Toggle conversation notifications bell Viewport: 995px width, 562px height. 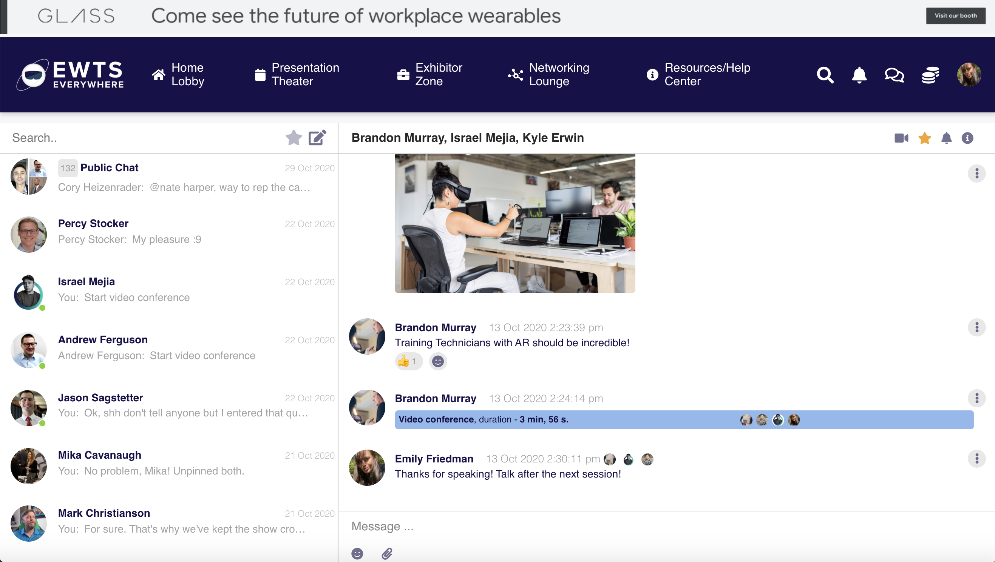pyautogui.click(x=946, y=138)
